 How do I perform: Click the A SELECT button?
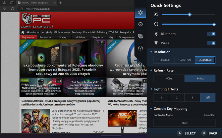tap(186, 133)
